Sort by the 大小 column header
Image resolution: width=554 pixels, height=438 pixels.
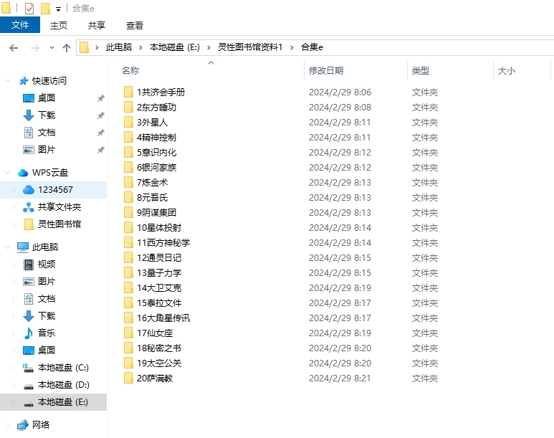[x=506, y=71]
